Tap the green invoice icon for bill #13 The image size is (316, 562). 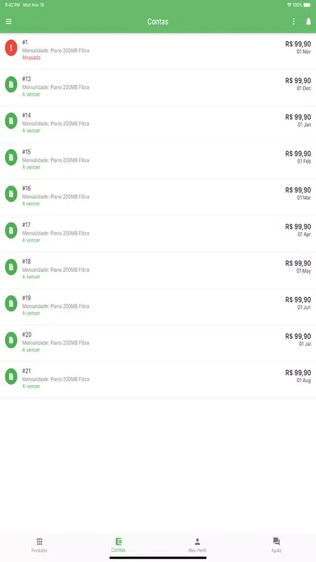tap(11, 84)
